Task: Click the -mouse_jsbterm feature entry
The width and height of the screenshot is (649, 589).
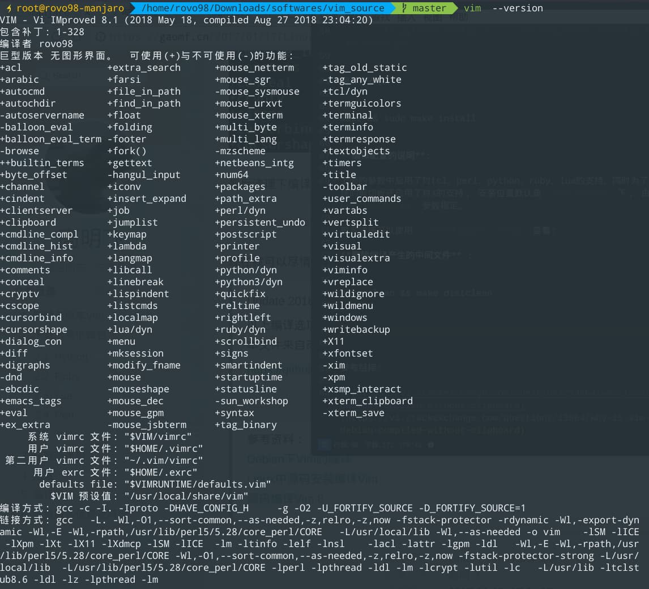Action: point(147,425)
